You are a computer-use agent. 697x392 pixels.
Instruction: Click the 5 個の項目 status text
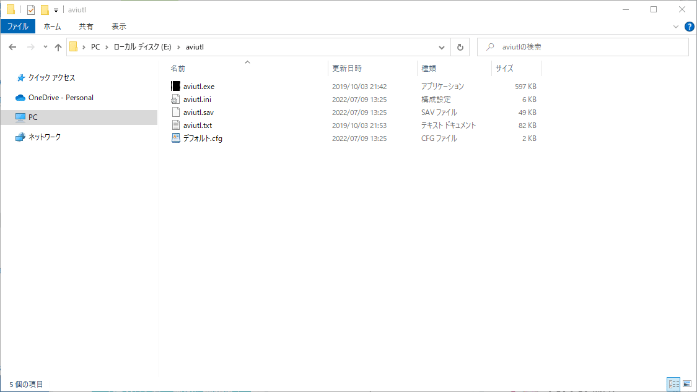[26, 384]
